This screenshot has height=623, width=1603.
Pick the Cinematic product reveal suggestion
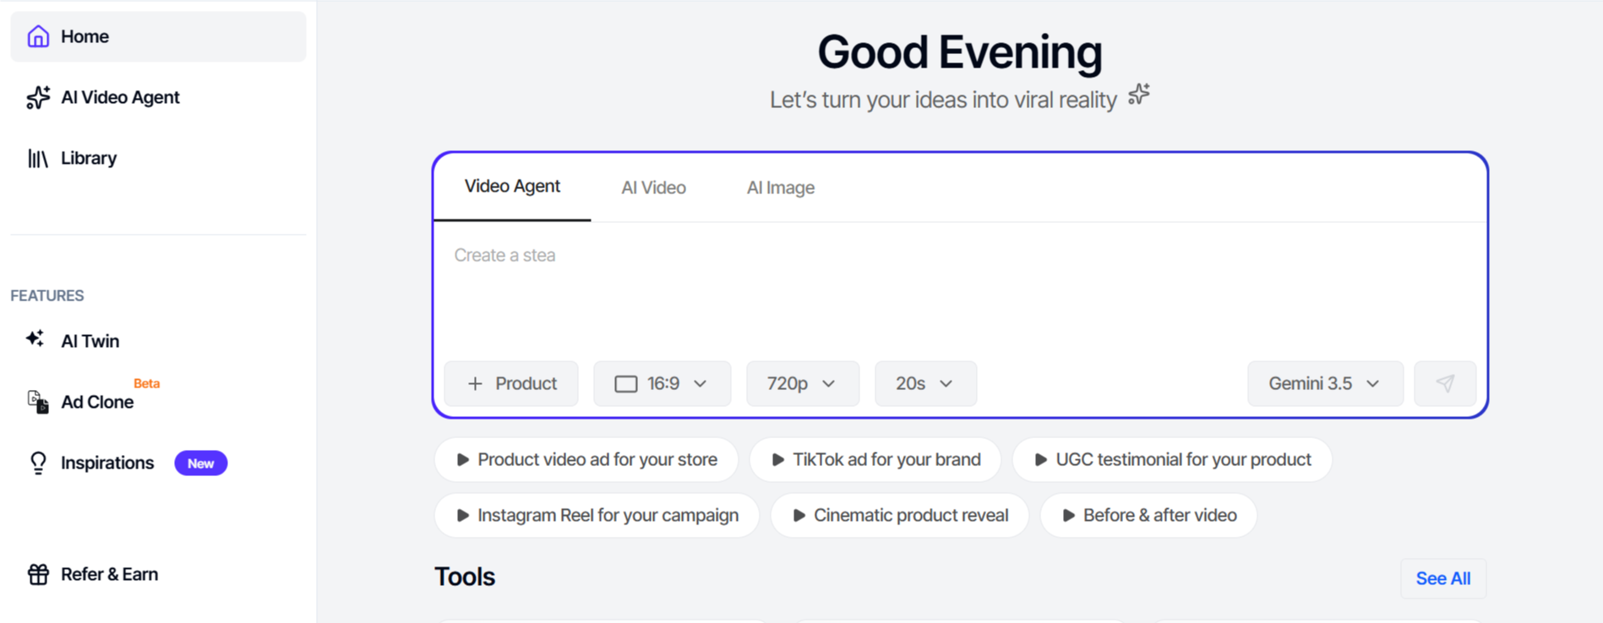click(899, 515)
